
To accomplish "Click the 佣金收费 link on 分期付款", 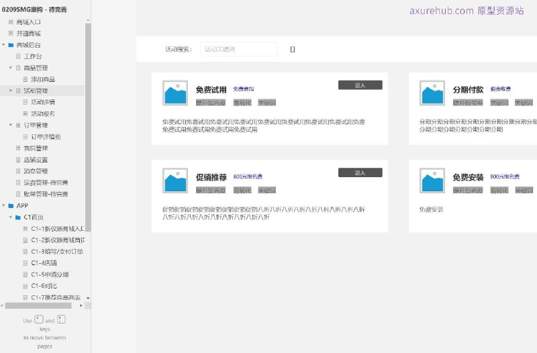I will [500, 89].
